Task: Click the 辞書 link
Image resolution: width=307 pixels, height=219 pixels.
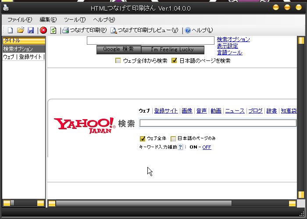Action: coord(272,111)
